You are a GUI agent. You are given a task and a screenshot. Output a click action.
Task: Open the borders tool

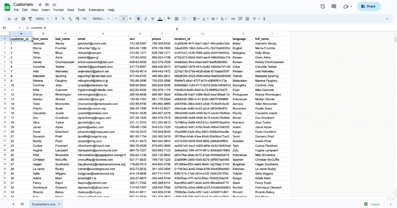(177, 19)
